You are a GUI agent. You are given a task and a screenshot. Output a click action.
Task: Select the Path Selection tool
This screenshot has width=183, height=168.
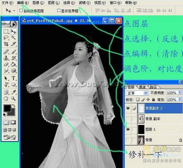6,78
